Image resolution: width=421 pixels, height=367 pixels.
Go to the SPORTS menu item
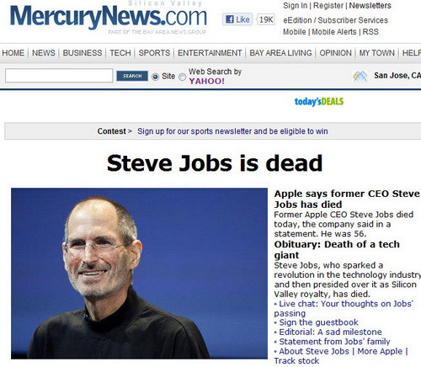154,53
